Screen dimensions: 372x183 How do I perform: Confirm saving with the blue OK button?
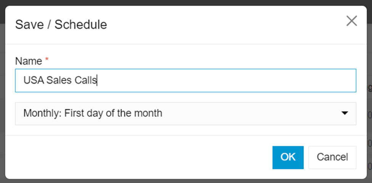pos(288,157)
